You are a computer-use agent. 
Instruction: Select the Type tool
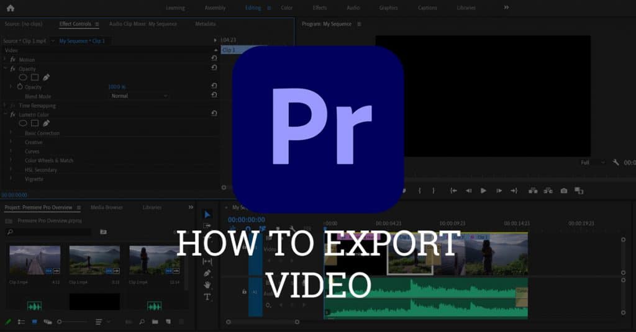pyautogui.click(x=207, y=297)
